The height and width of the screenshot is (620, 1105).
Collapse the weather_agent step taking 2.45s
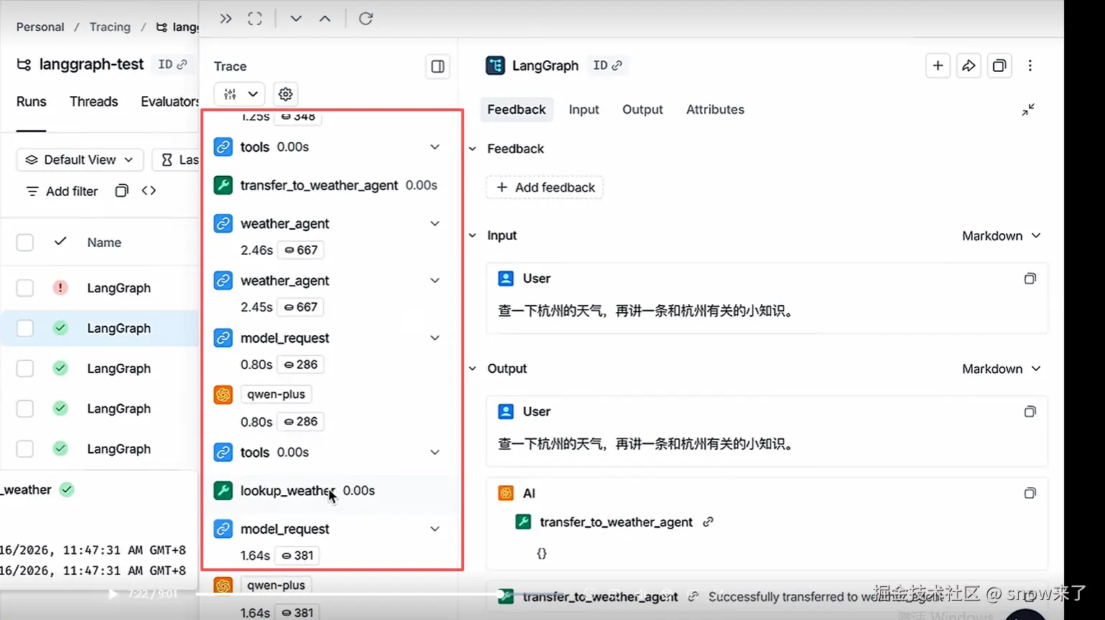click(435, 281)
